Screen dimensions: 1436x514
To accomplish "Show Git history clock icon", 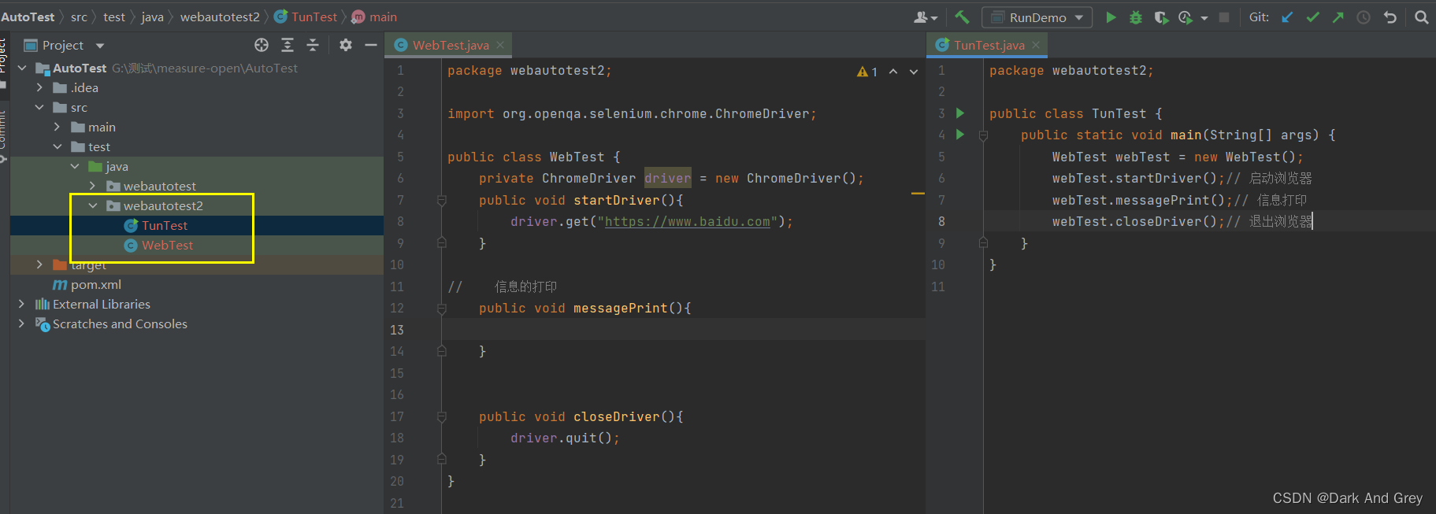I will point(1364,17).
